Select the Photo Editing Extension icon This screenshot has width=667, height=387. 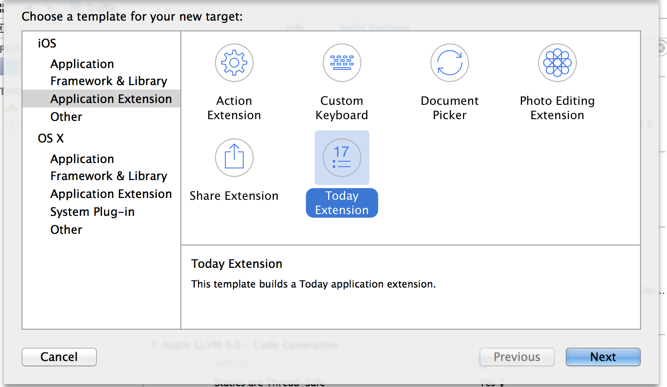click(557, 63)
